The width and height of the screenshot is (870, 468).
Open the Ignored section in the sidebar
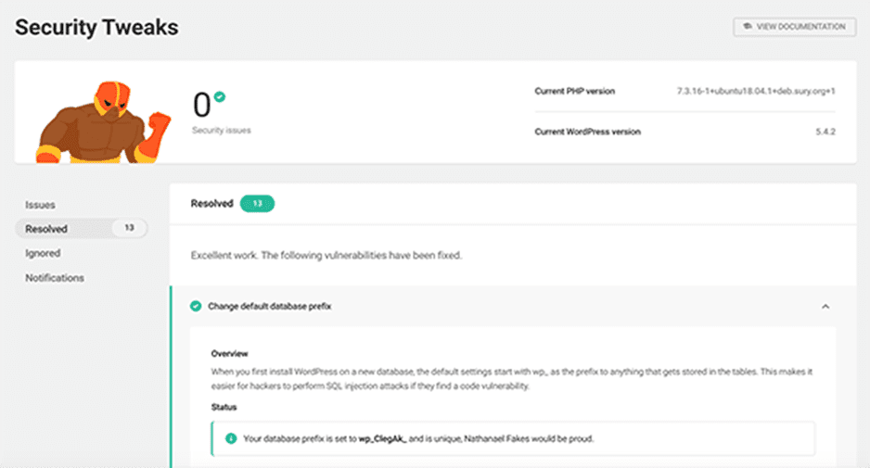coord(43,253)
